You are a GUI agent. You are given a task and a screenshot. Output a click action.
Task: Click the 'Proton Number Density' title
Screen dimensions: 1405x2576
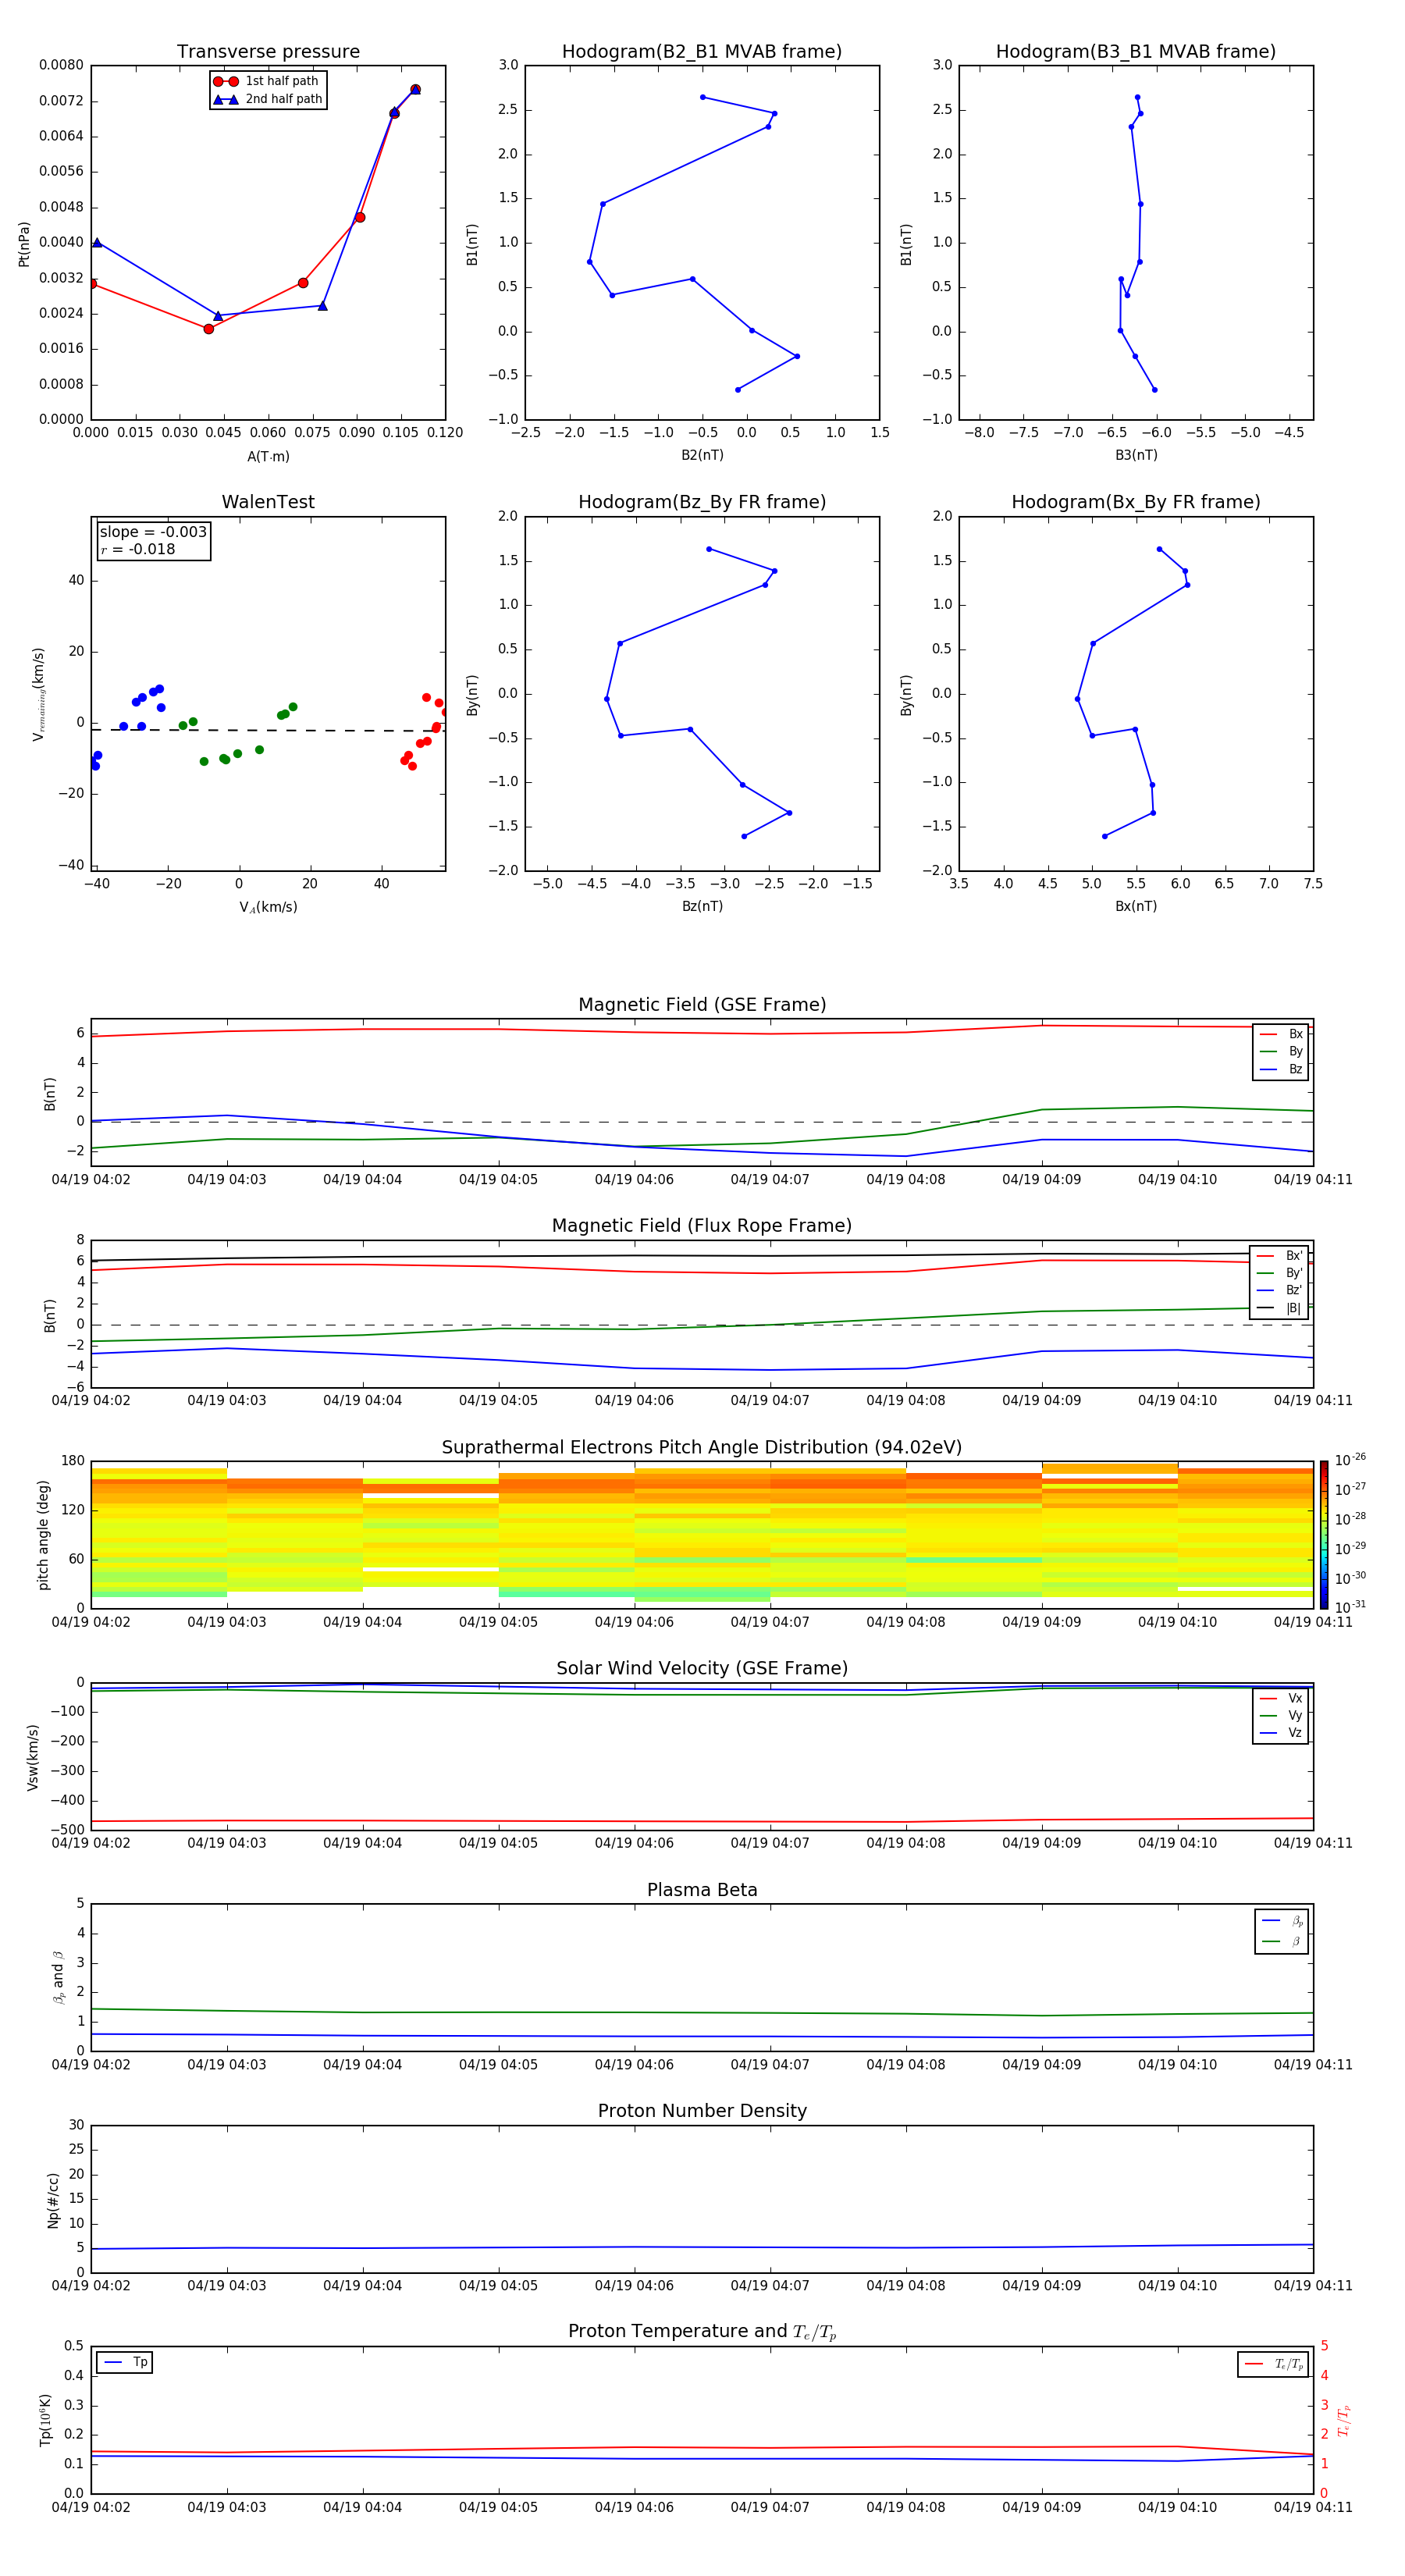702,2111
